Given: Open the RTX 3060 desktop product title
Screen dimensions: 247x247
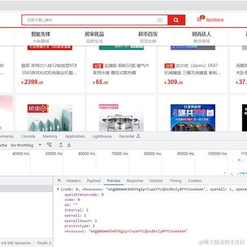Looking at the screenshot, I should click(x=49, y=69).
